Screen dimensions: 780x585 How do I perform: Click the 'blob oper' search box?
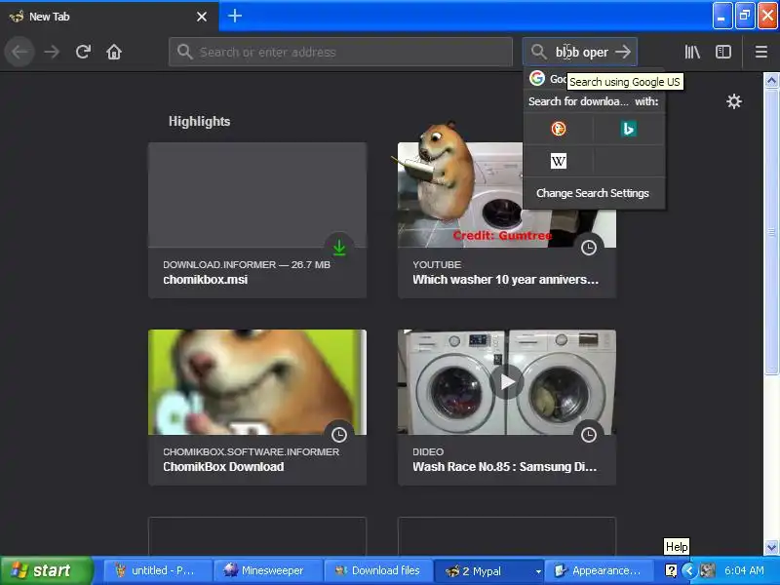point(582,52)
